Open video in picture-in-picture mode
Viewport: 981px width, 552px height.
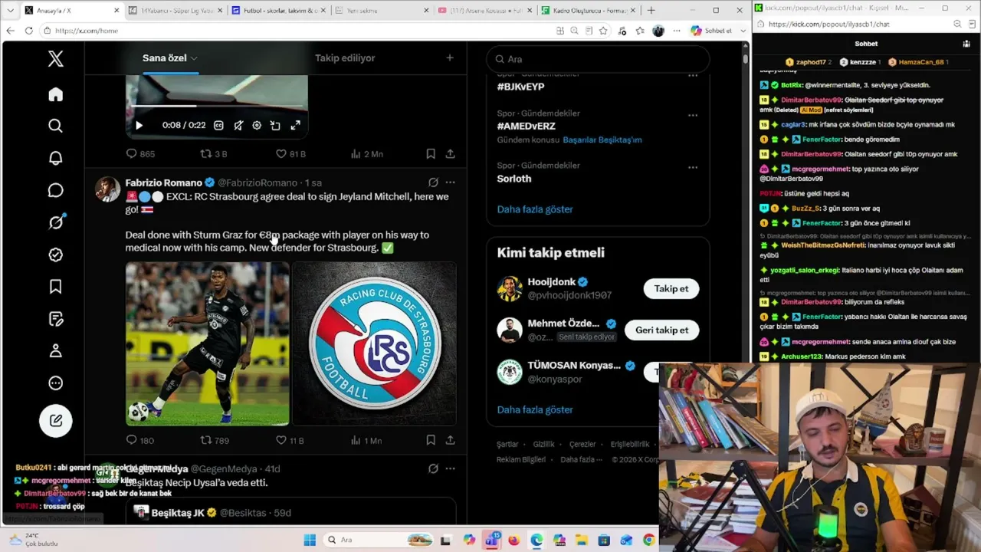[x=275, y=125]
